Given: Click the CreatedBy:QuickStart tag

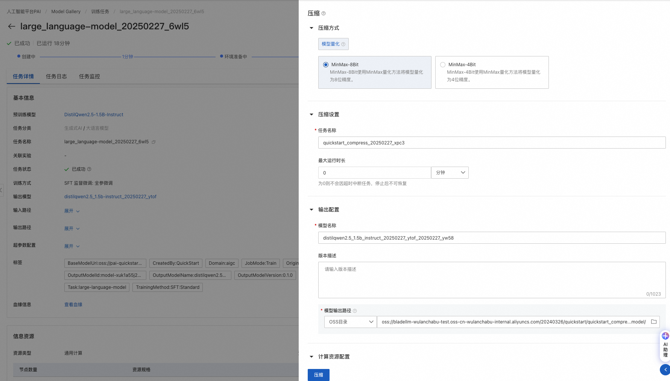Looking at the screenshot, I should [x=176, y=263].
